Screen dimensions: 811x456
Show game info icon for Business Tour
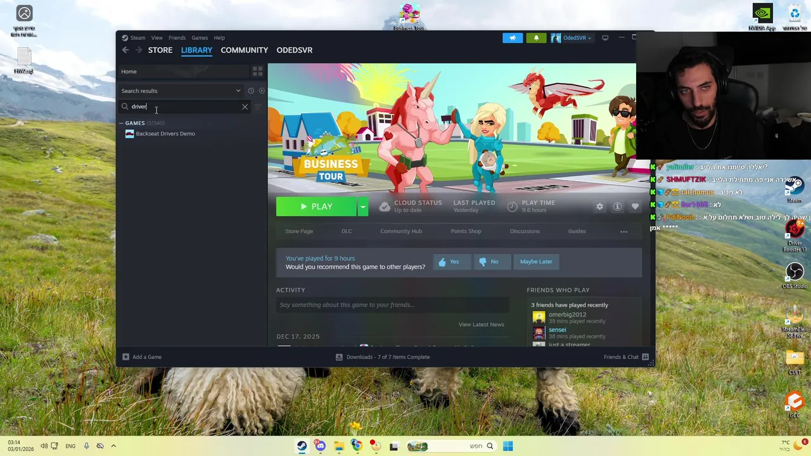pyautogui.click(x=617, y=206)
